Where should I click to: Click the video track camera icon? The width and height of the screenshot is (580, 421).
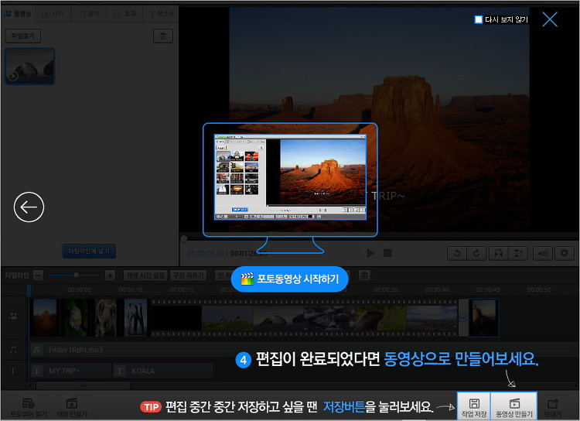click(13, 317)
